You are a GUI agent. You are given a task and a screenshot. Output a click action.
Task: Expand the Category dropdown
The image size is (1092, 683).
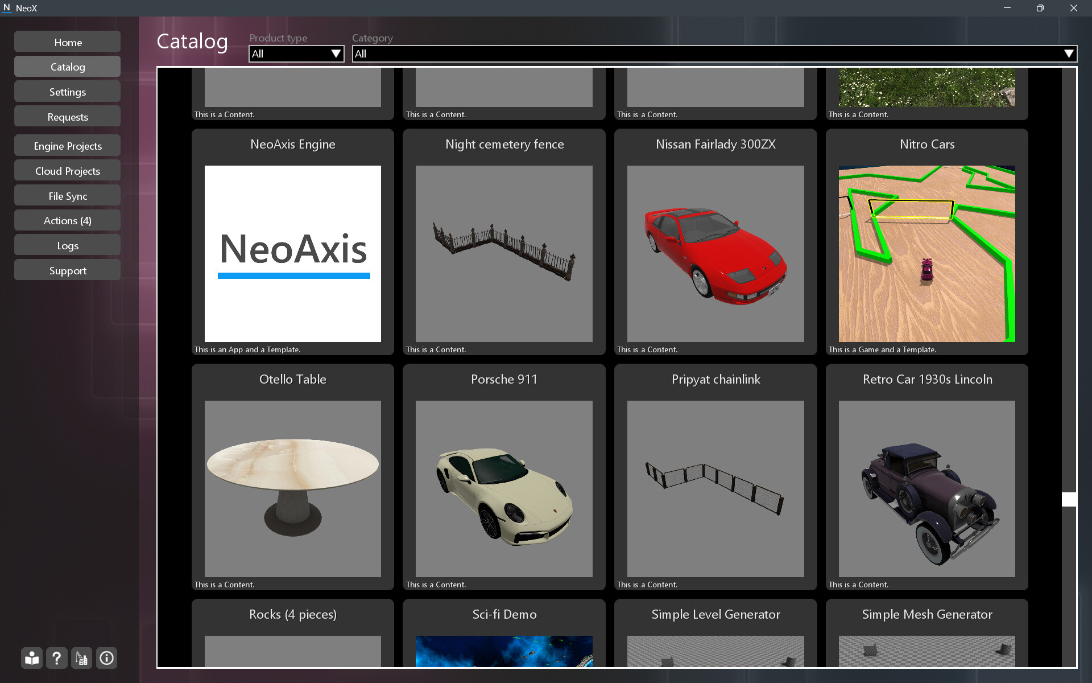pyautogui.click(x=714, y=54)
